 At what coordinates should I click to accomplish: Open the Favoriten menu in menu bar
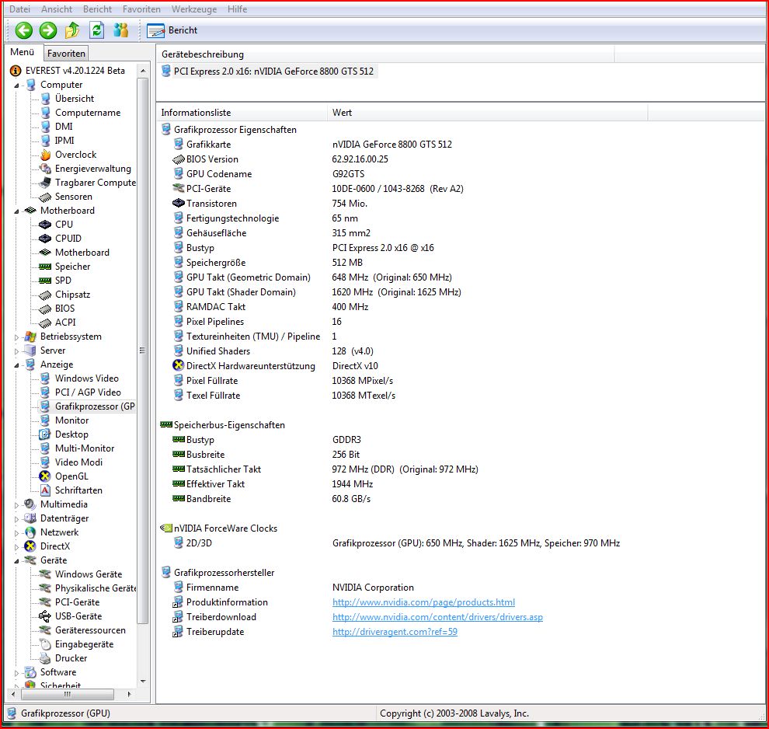click(x=141, y=9)
